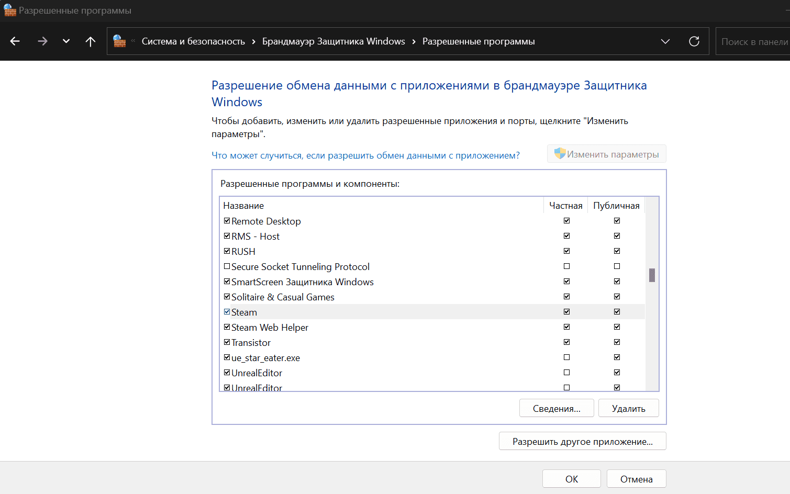
Task: Toggle Публичная checkbox for Steam Web Helper
Action: click(617, 327)
